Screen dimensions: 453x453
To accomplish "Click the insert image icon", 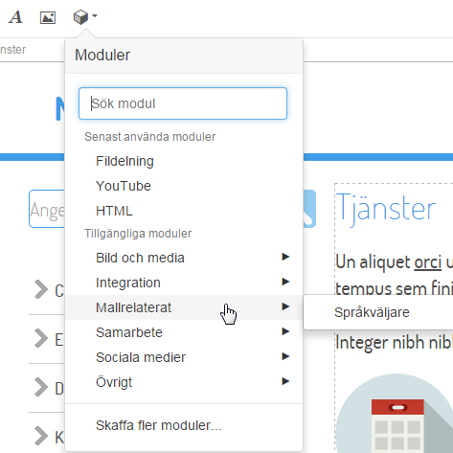I will 48,17.
